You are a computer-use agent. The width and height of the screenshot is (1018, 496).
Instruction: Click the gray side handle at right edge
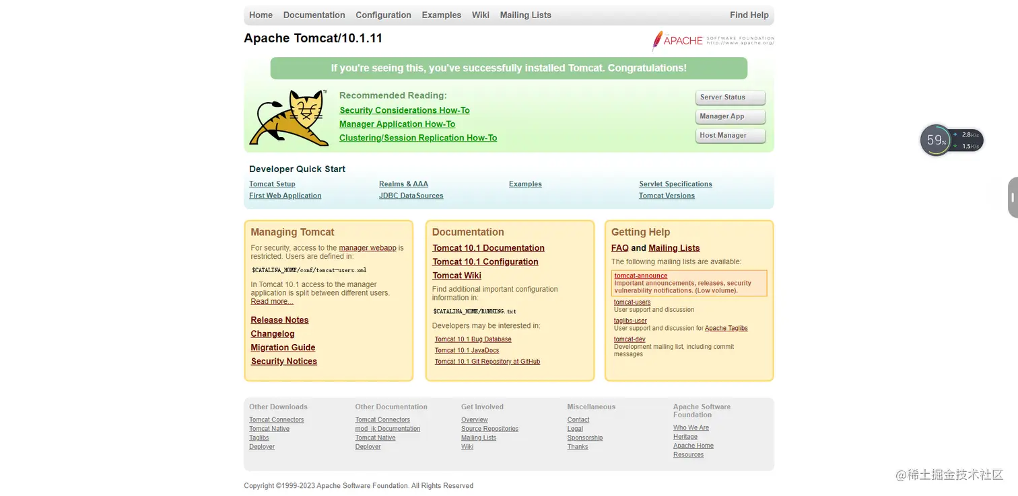tap(1013, 198)
